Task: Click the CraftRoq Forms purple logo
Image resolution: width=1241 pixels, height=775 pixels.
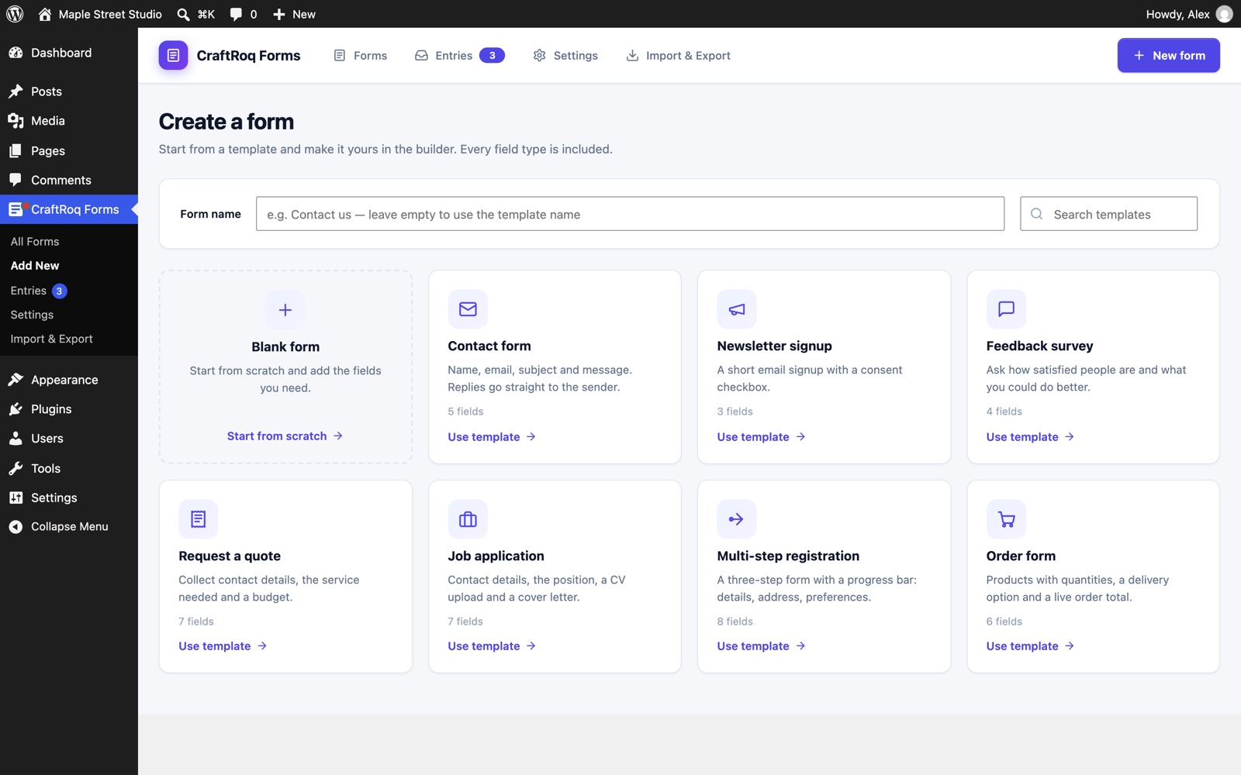Action: point(173,55)
